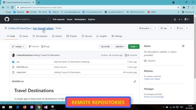This screenshot has width=196, height=110.
Task: Switch to the Code tab
Action: point(11,36)
